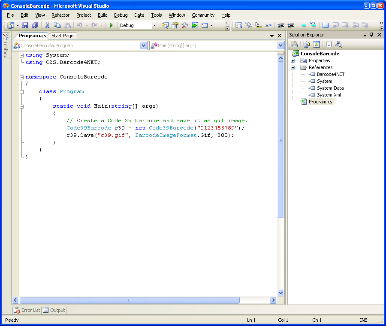Open the Error List panel tab
Viewport: 386px width, 326px height.
coord(27,310)
